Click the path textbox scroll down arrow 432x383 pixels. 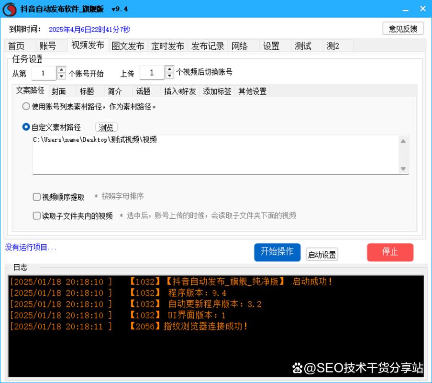[x=403, y=169]
